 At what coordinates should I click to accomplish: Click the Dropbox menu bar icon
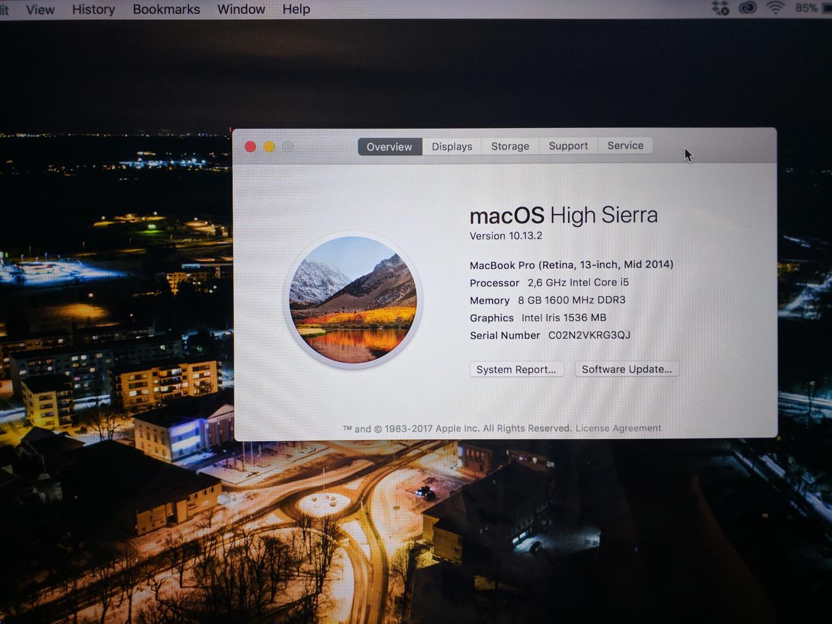click(x=721, y=8)
